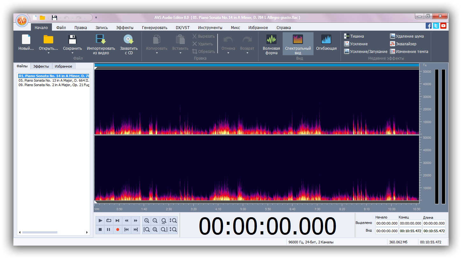Toggle Спектральный вид view
The height and width of the screenshot is (259, 462).
point(298,44)
